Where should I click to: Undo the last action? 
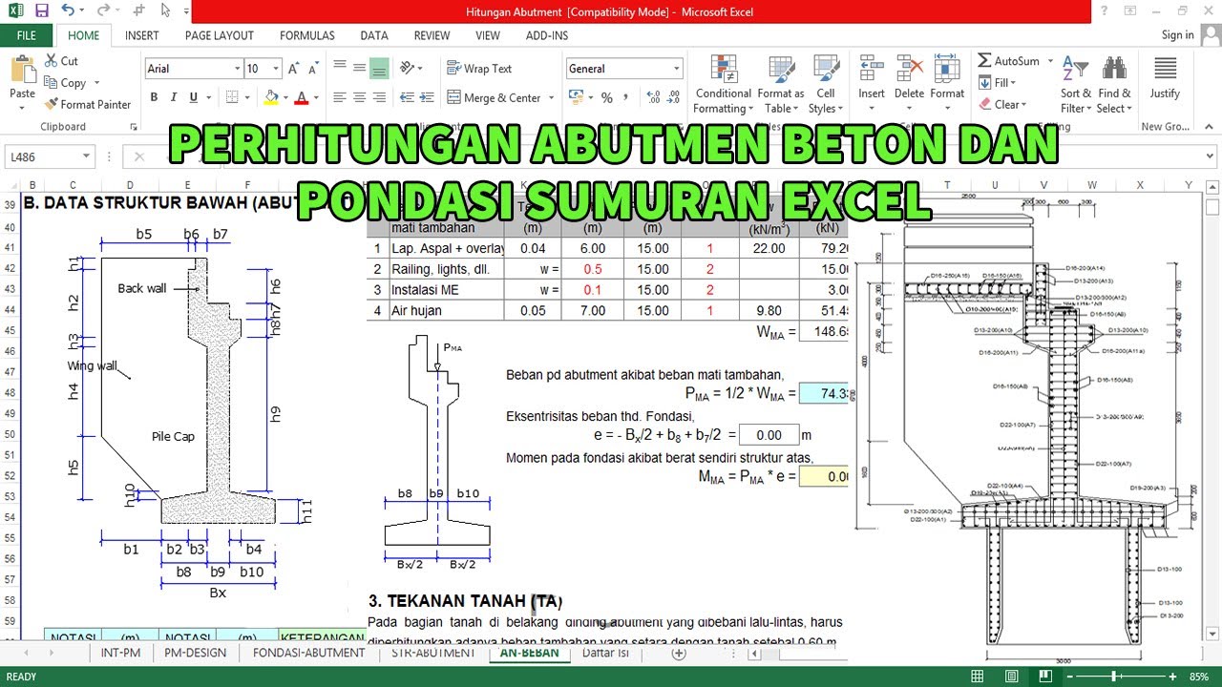pyautogui.click(x=67, y=11)
